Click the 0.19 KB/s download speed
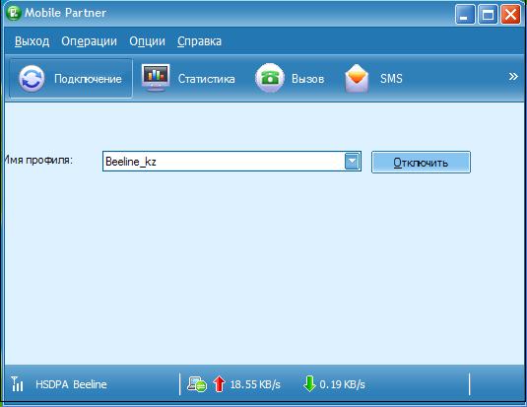527x407 pixels. (342, 384)
